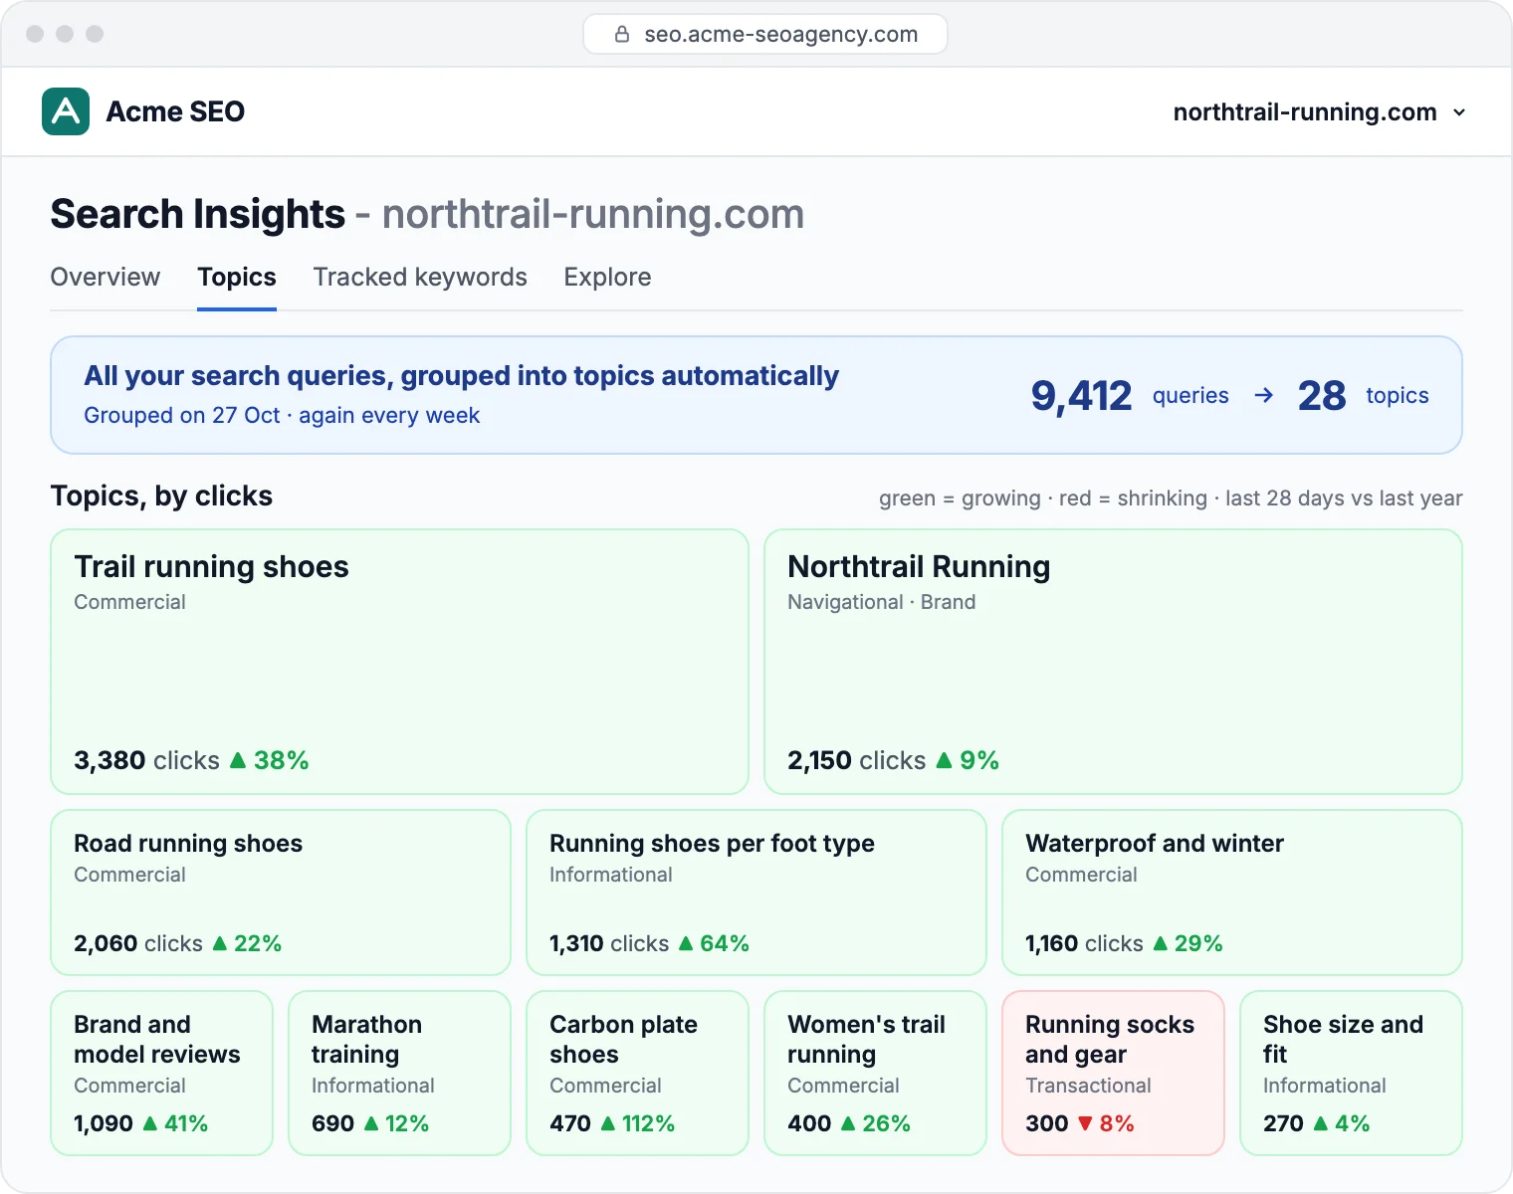Click the up arrow beside 29%

[1161, 943]
